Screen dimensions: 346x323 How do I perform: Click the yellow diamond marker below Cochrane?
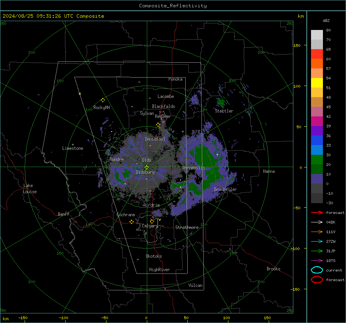[131, 222]
